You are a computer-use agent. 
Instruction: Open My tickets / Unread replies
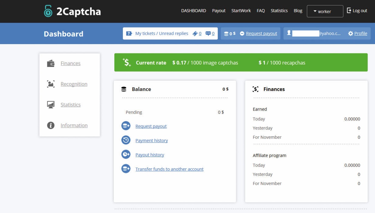tap(162, 33)
